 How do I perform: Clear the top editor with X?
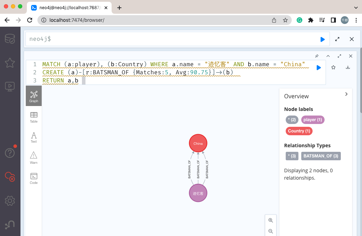coord(352,39)
